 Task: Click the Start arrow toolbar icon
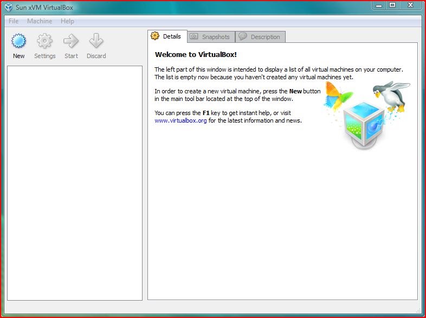tap(71, 41)
